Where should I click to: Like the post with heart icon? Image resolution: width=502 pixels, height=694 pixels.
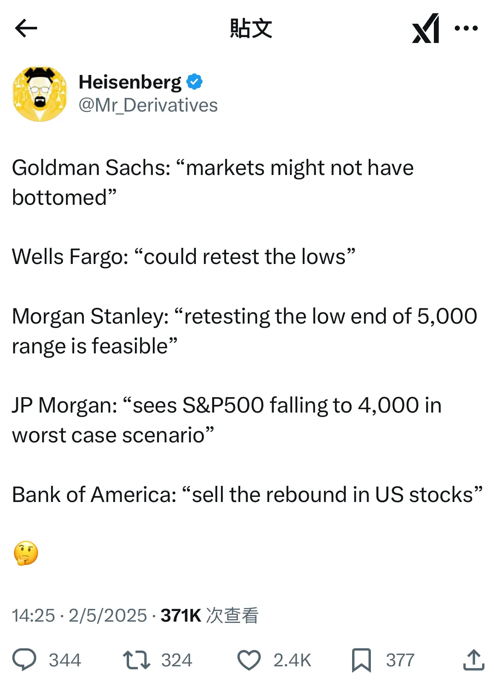pos(249,660)
